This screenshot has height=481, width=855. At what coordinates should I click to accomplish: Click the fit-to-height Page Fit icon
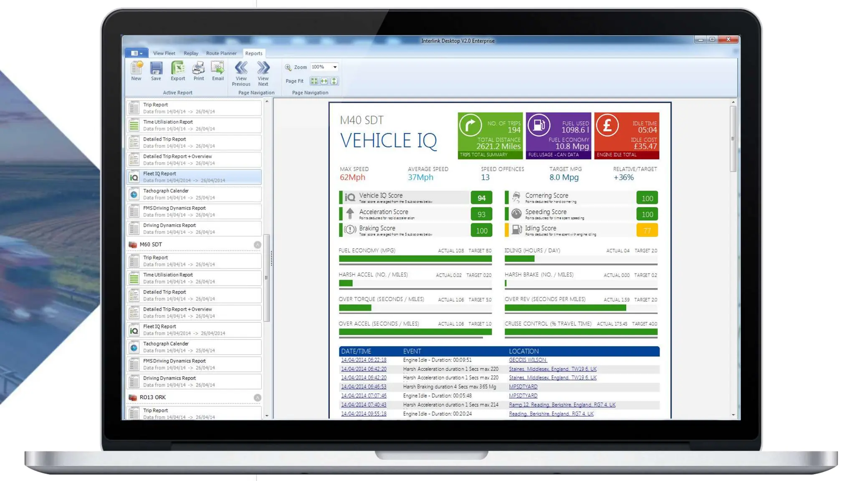(x=334, y=81)
